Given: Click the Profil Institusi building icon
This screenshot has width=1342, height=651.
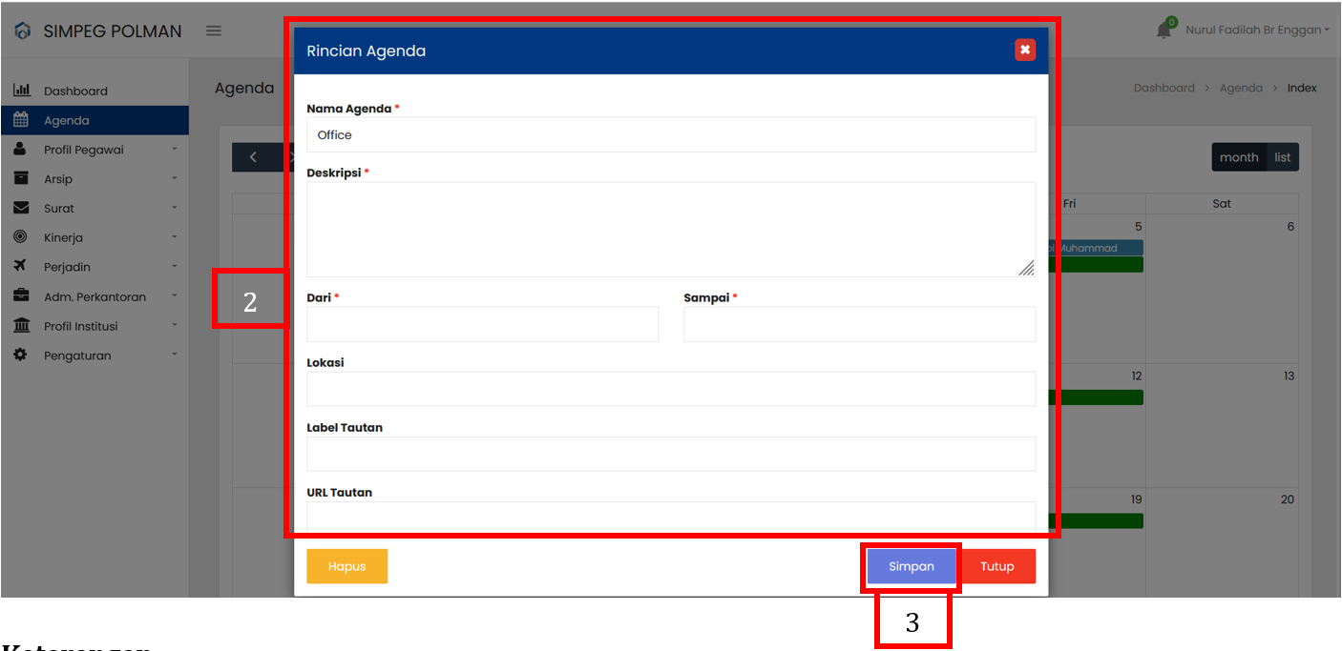Looking at the screenshot, I should (x=21, y=326).
